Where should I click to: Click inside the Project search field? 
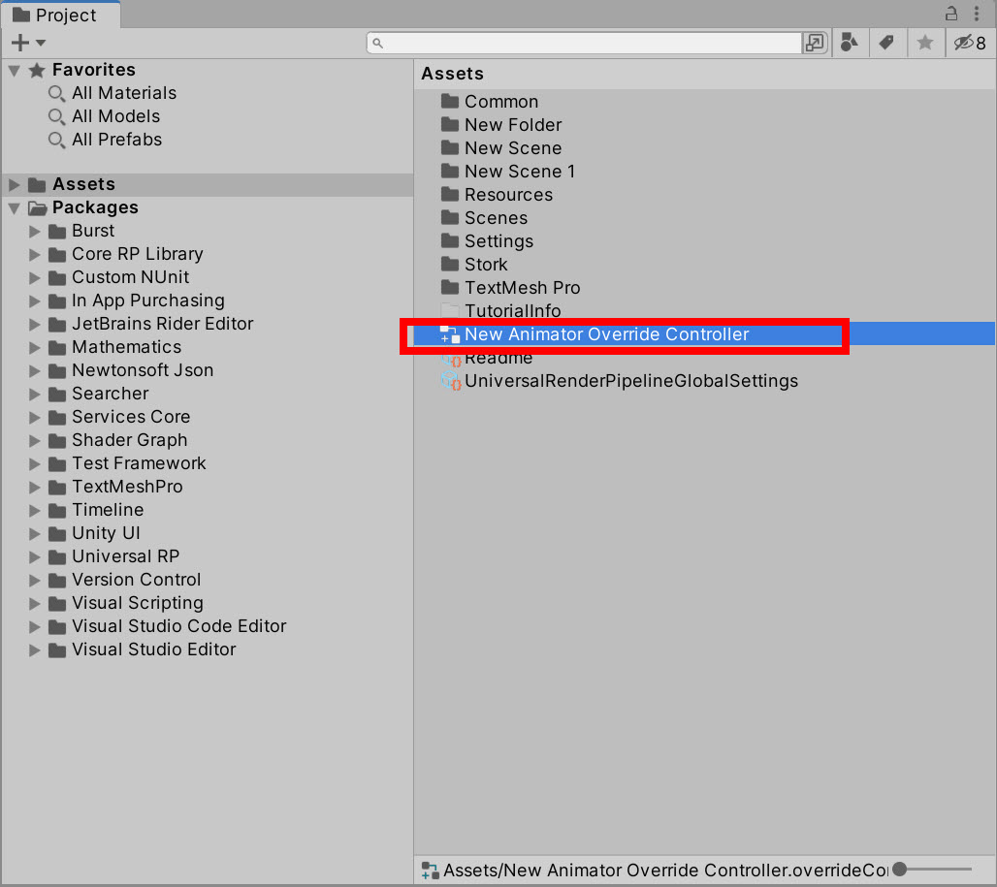click(584, 43)
